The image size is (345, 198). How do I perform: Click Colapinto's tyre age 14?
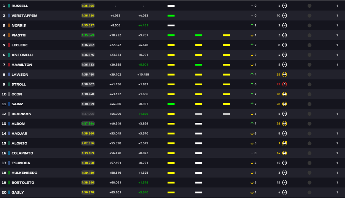coord(278,153)
